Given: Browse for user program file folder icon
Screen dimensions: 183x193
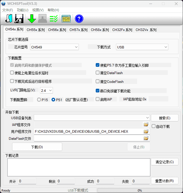Looking at the screenshot, I should (x=146, y=131).
